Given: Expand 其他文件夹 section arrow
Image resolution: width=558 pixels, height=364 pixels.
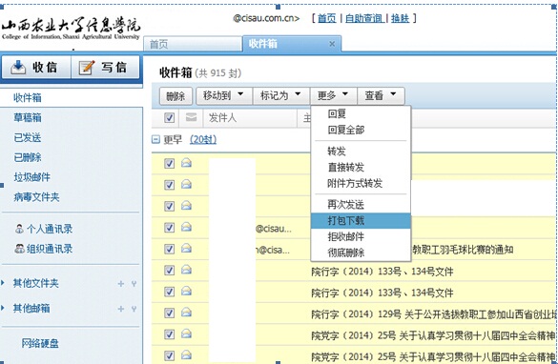Looking at the screenshot, I should [x=3, y=283].
